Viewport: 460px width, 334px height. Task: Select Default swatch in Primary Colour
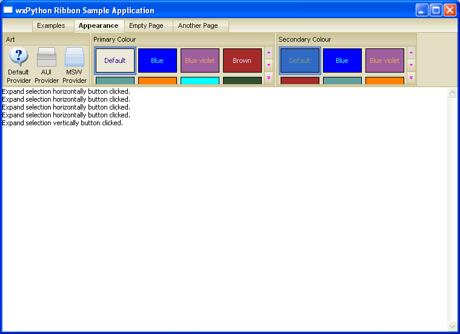(115, 61)
